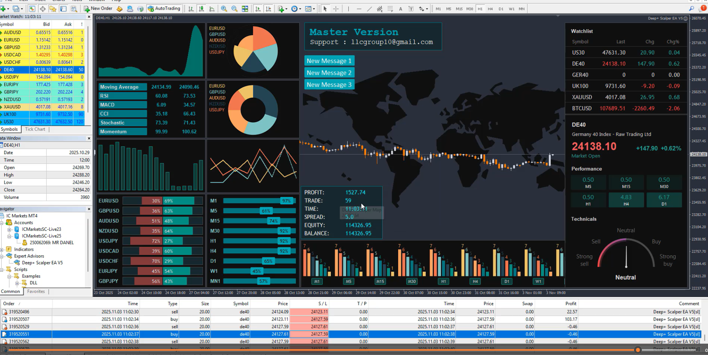The width and height of the screenshot is (708, 355).
Task: Enable chart auto scroll icon
Action: [258, 9]
